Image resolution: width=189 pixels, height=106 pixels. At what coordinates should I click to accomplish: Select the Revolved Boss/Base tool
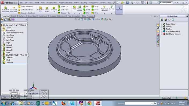click(x=14, y=9)
